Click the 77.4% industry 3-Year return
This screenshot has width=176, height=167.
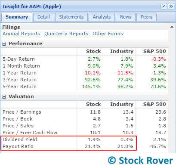tap(125, 80)
